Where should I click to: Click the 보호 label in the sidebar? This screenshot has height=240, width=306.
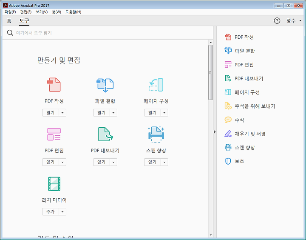(x=239, y=161)
